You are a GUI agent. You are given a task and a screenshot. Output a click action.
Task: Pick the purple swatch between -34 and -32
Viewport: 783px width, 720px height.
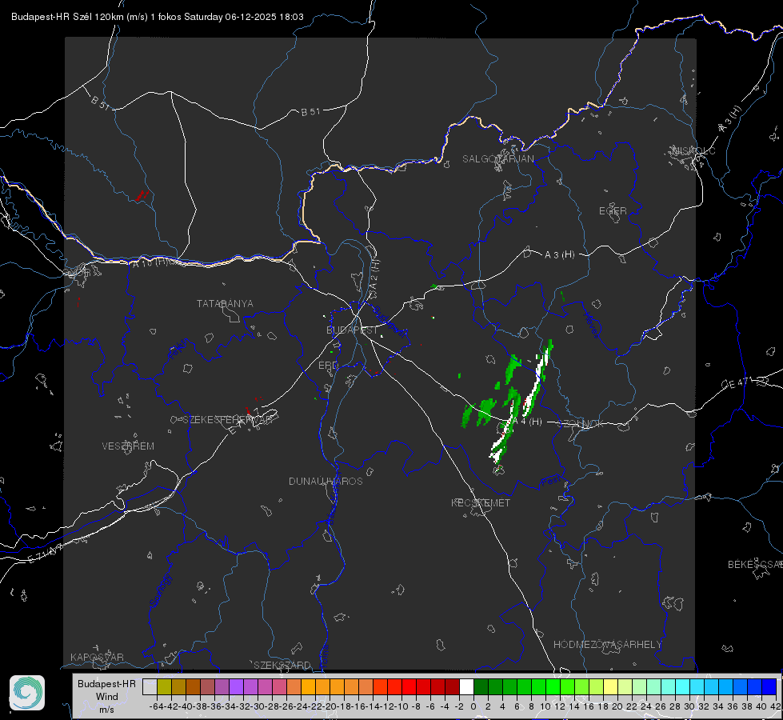click(x=236, y=686)
